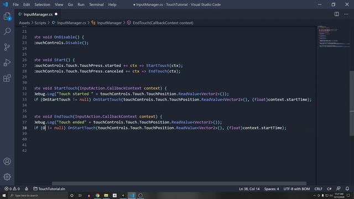The image size is (354, 199).
Task: Click line number 31 in the gutter
Action: pos(24,88)
